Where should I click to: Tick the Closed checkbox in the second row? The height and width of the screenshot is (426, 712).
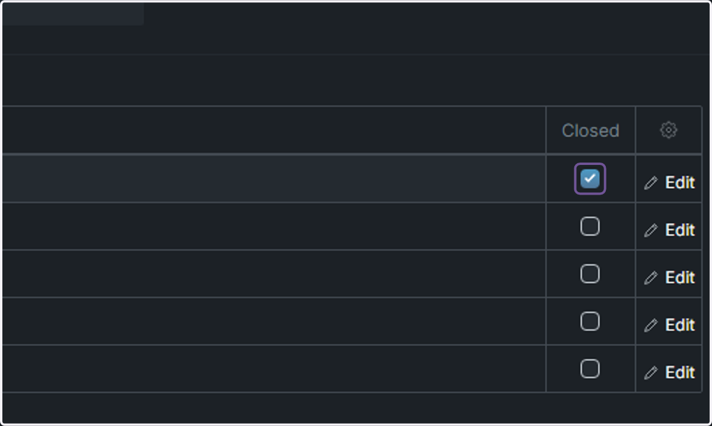coord(590,226)
